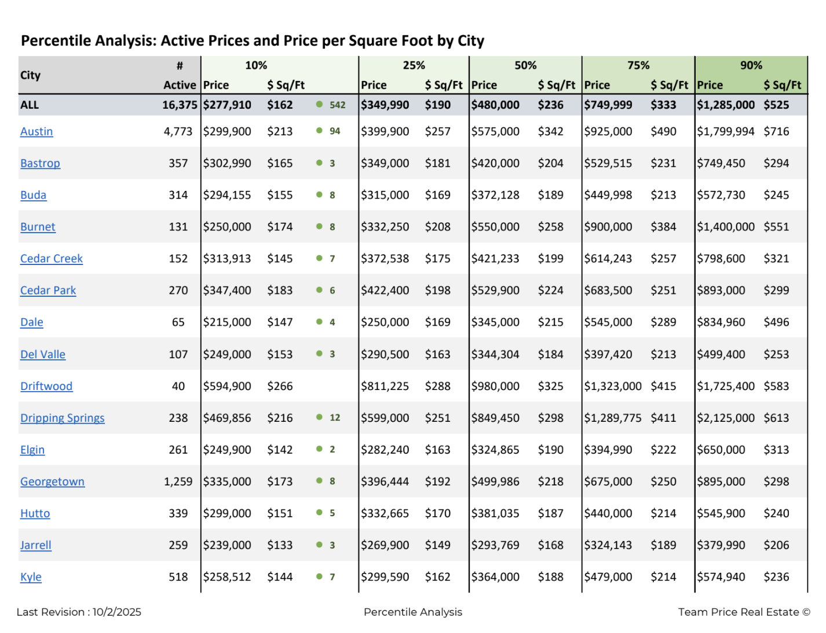This screenshot has height=633, width=826.
Task: Click the green dot in the Austin row
Action: point(319,131)
